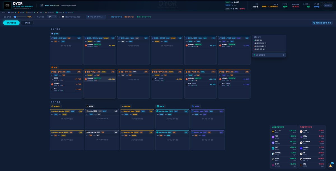
Task: Click CFG row in top gainers list
Action: click(x=284, y=159)
